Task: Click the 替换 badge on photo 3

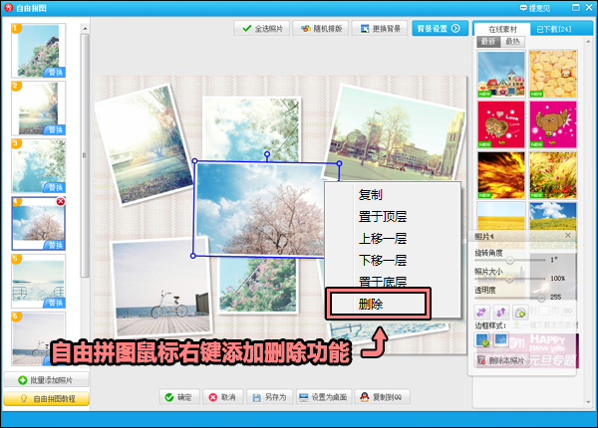Action: pos(55,187)
